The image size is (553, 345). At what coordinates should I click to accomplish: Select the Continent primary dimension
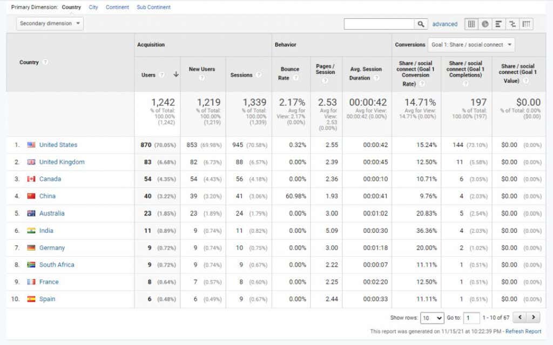[117, 7]
